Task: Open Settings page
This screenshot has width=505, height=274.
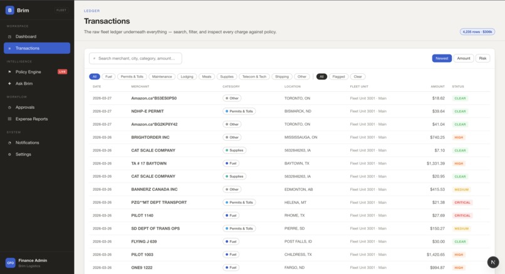Action: 37,155
